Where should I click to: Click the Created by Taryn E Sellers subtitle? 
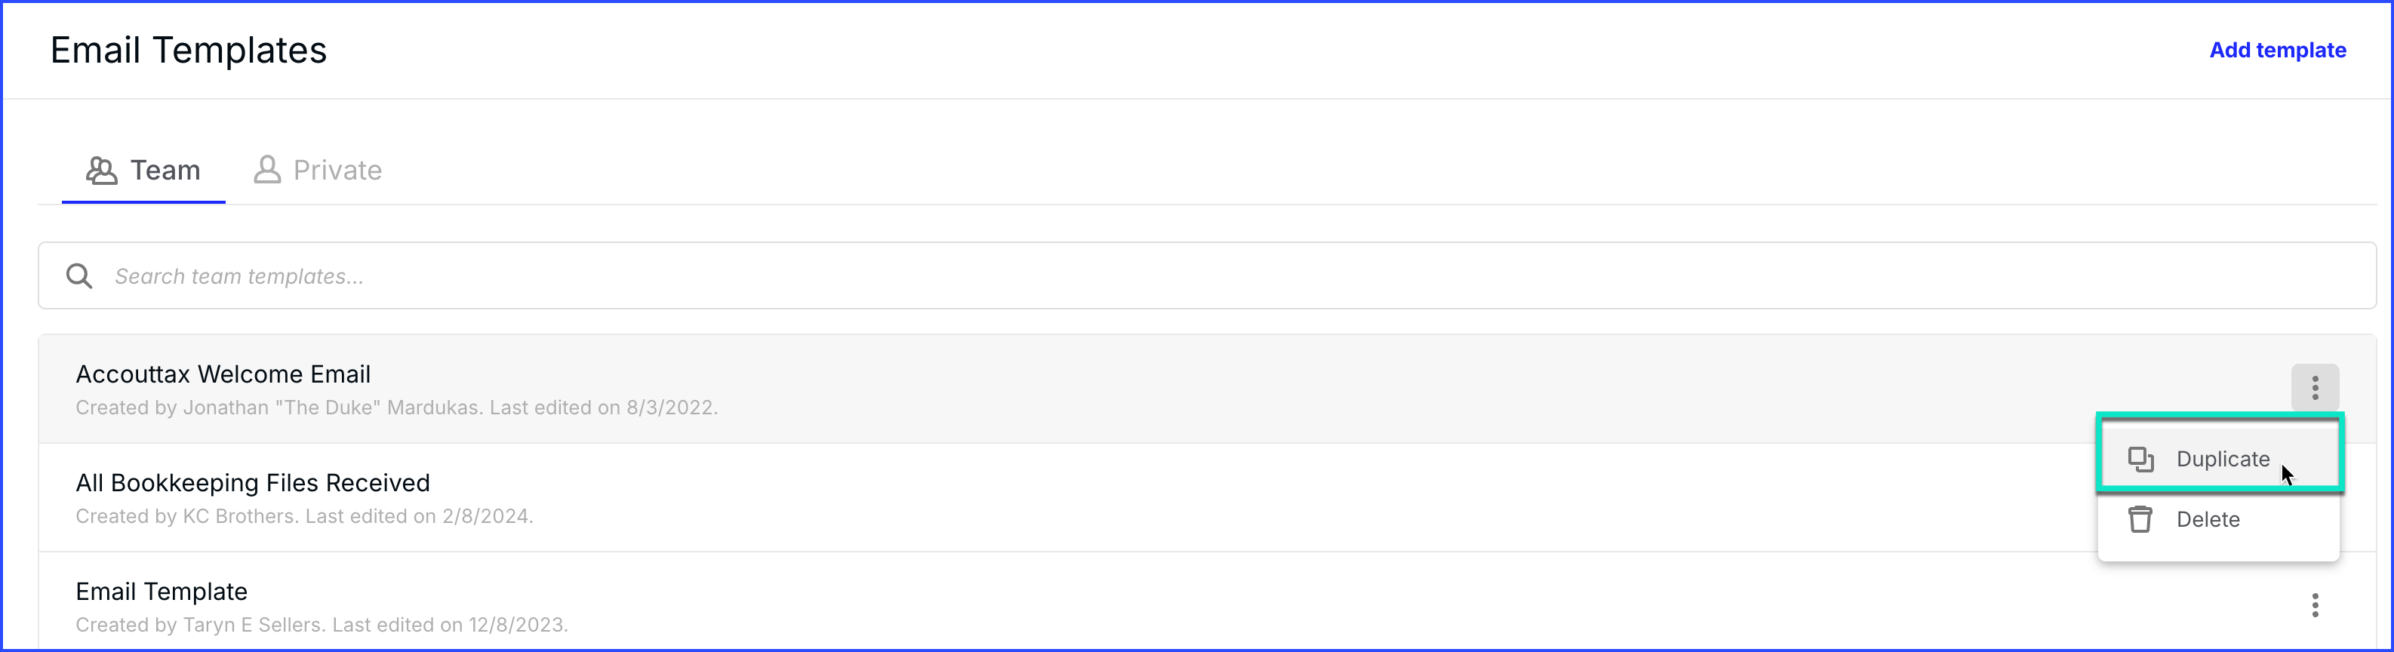322,625
